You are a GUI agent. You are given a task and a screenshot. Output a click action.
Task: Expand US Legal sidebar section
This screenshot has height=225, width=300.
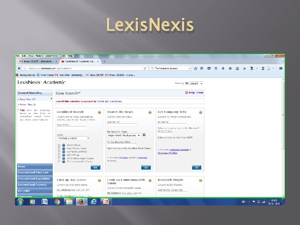coord(35,190)
